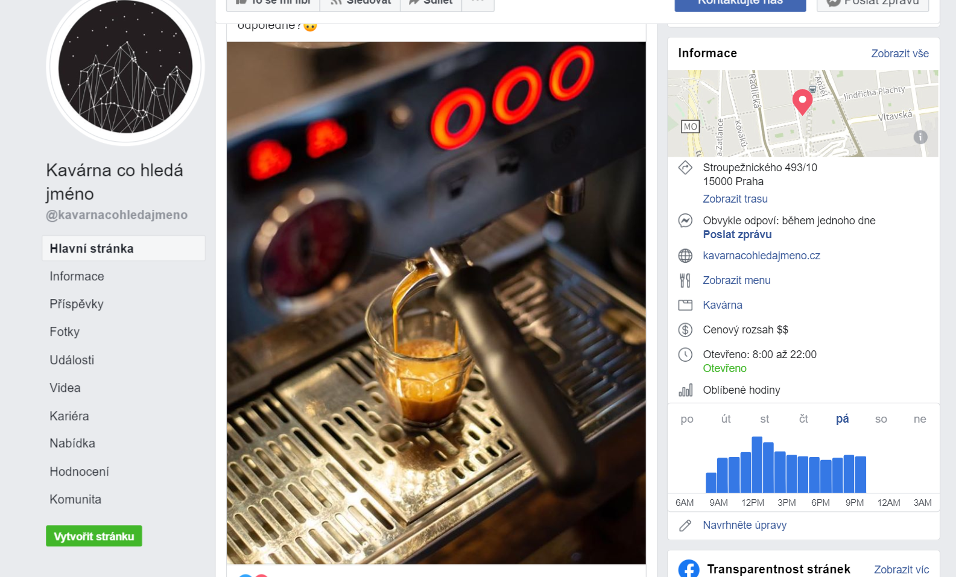Click the dollar price range icon
The width and height of the screenshot is (956, 577).
pos(685,330)
